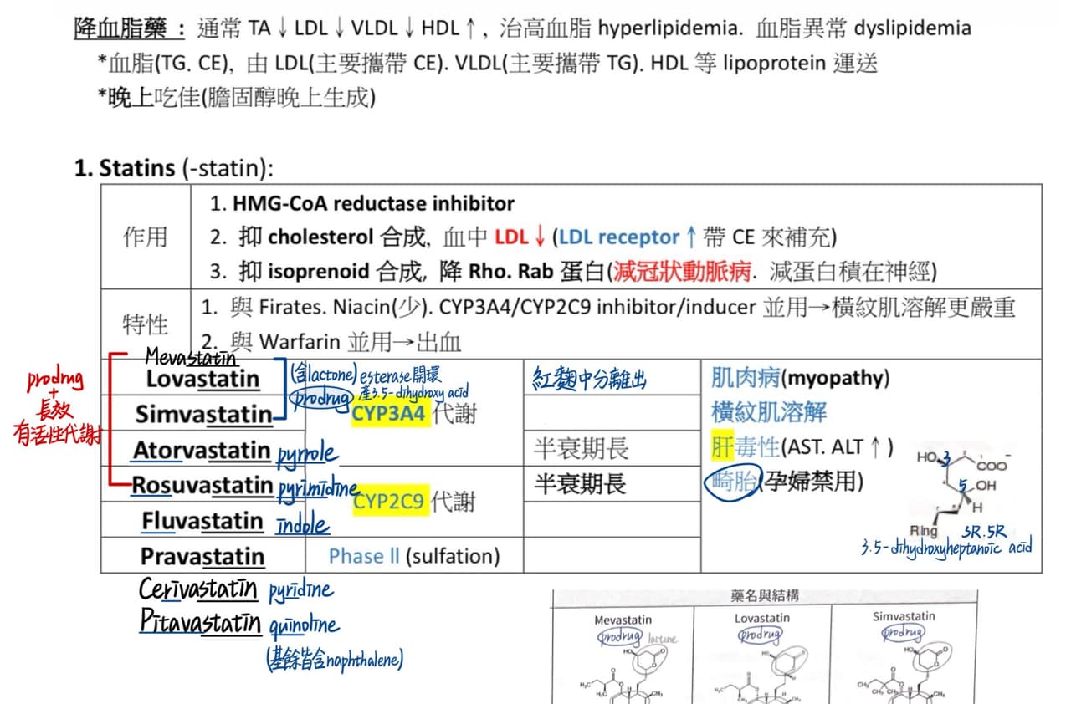
Task: Click the Phase II (sulfation) cell
Action: click(414, 556)
